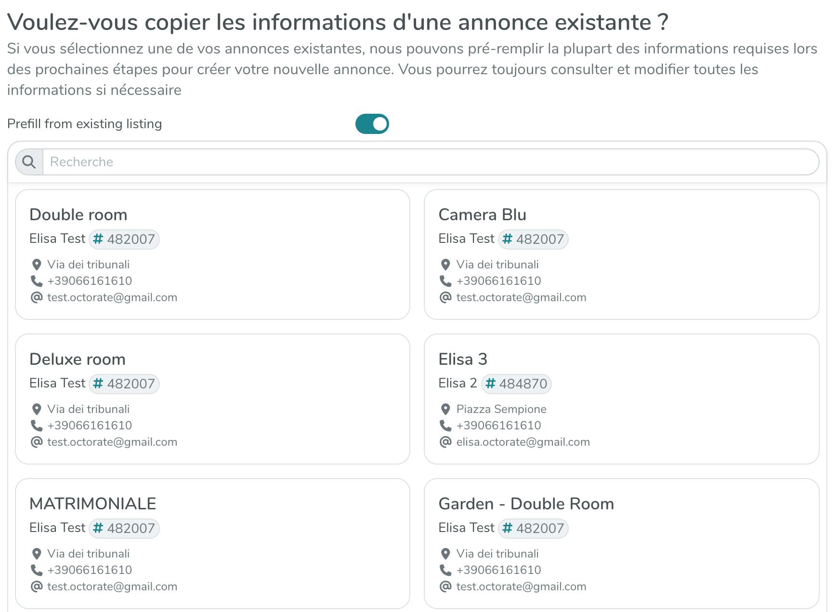
Task: Click email at-sign icon in Garden card
Action: click(x=445, y=586)
